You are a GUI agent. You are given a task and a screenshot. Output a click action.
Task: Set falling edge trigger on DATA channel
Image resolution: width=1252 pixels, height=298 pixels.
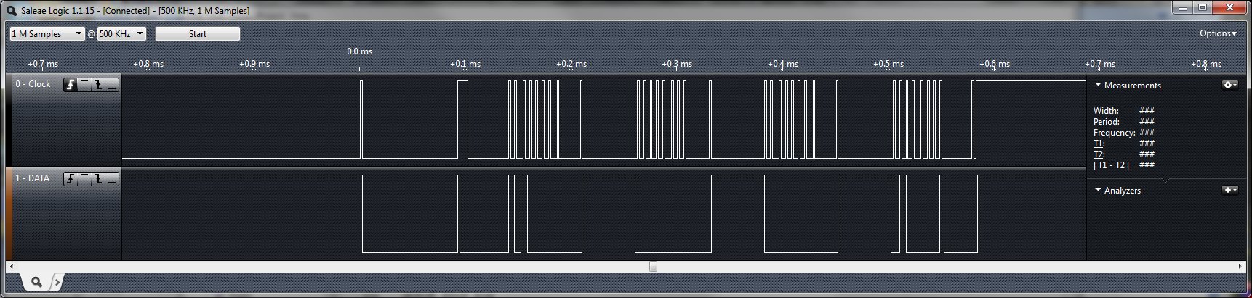click(x=98, y=179)
